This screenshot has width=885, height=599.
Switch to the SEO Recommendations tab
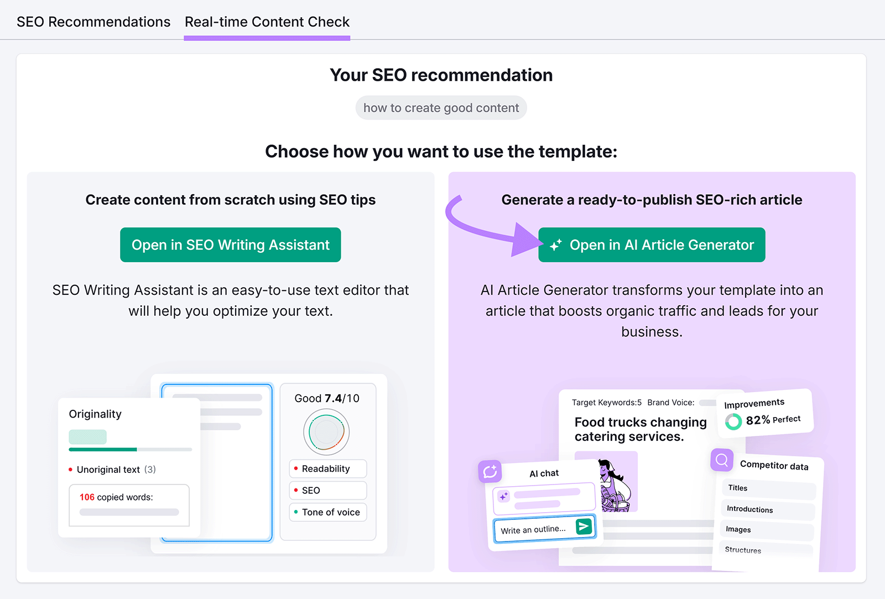93,22
